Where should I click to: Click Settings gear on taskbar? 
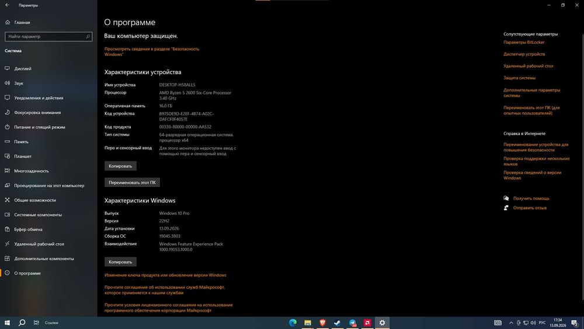tap(382, 323)
